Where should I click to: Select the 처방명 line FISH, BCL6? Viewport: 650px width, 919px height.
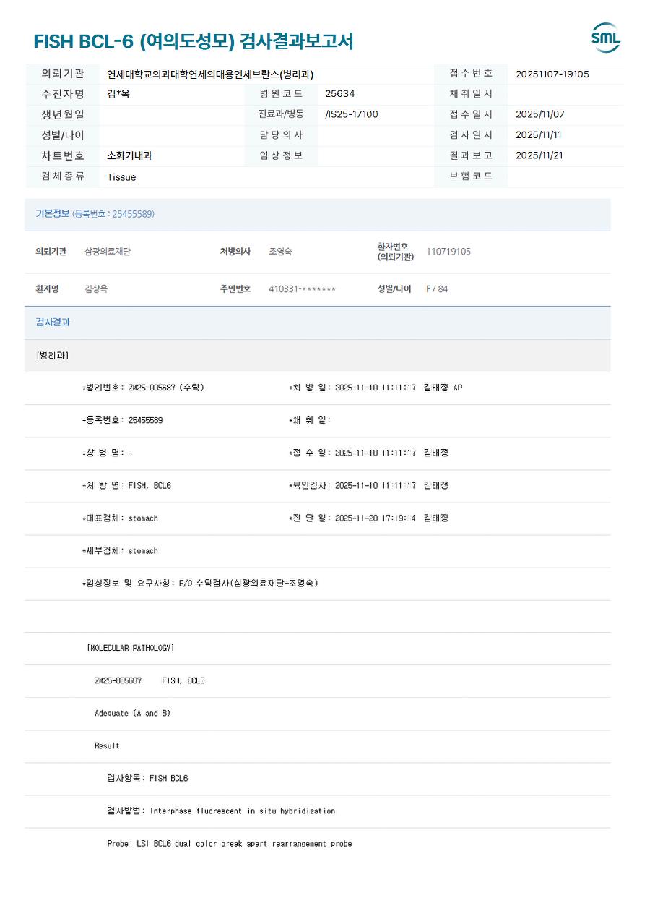click(126, 485)
